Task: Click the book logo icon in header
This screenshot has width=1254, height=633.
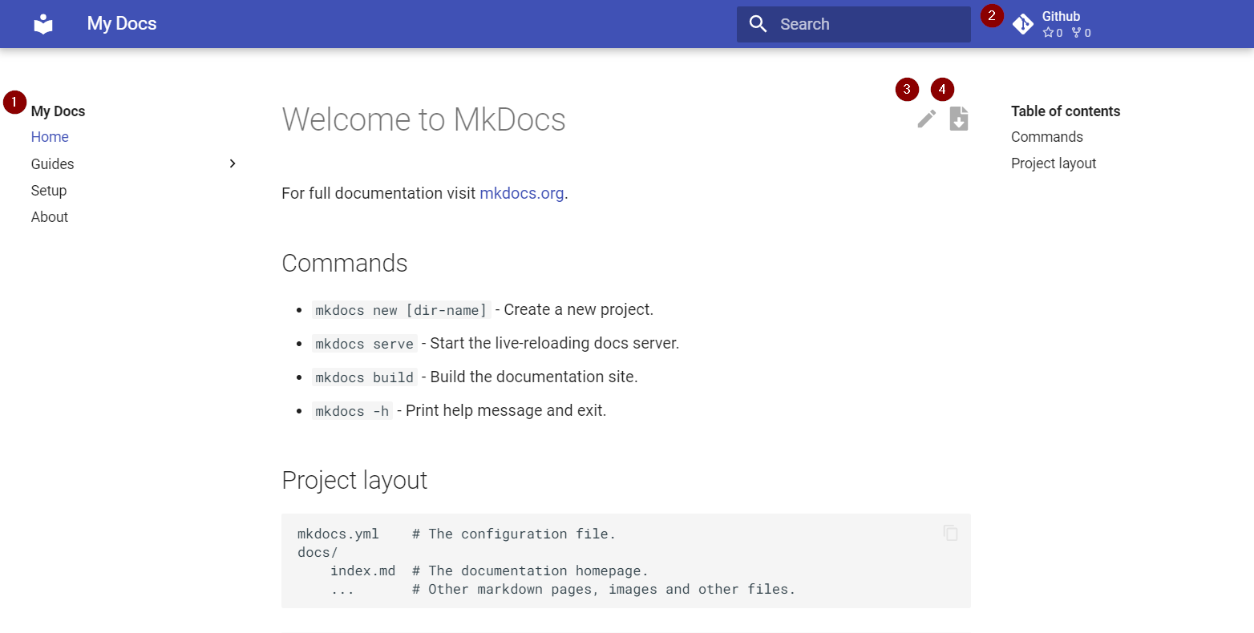Action: pos(43,24)
